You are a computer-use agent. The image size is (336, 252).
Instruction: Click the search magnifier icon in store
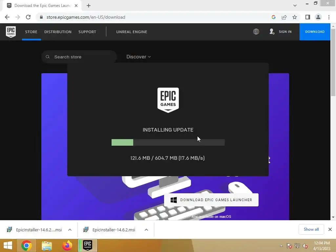point(48,57)
